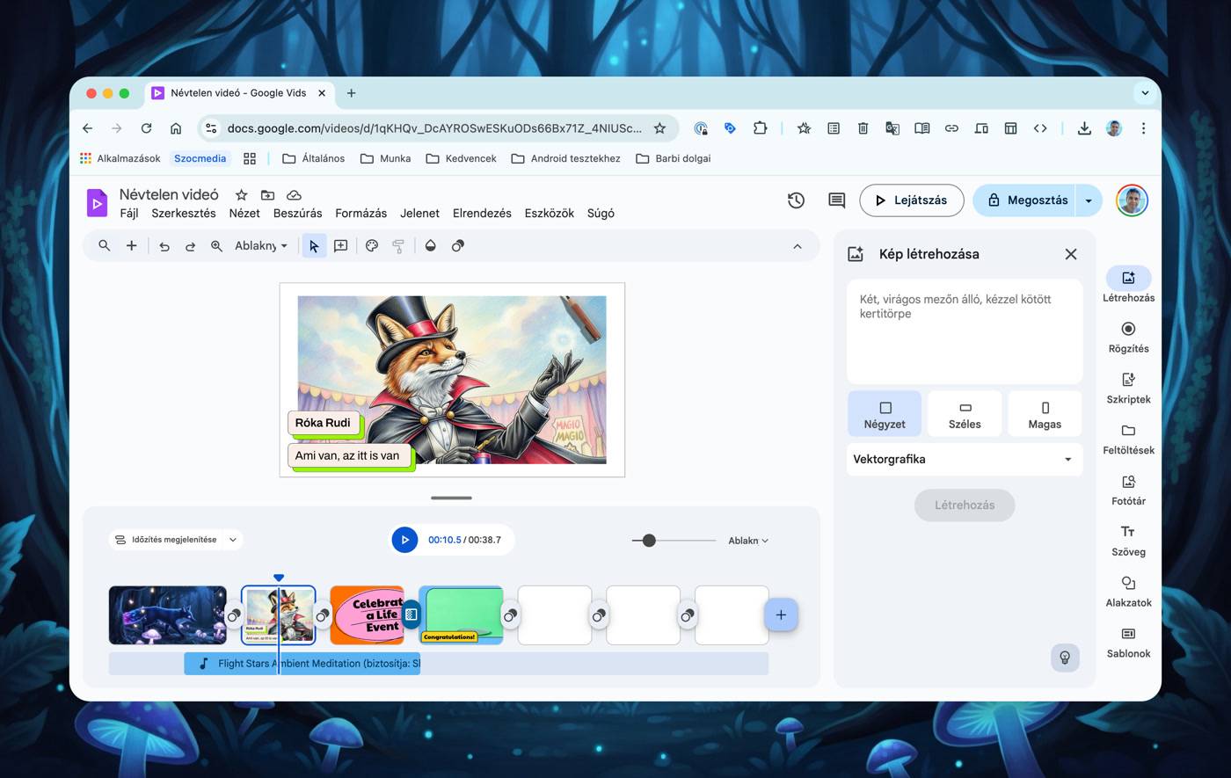The width and height of the screenshot is (1231, 778).
Task: Select the Létrehozás icon in the right sidebar
Action: click(x=1128, y=278)
